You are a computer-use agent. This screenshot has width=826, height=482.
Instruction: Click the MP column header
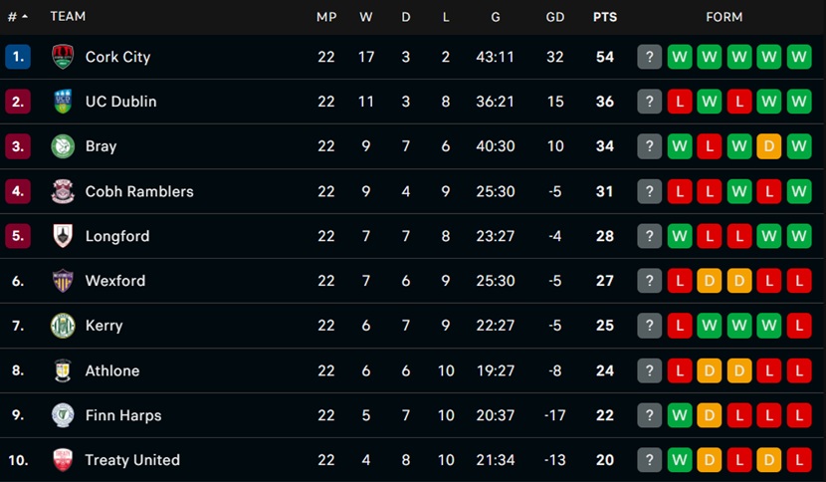pos(326,17)
